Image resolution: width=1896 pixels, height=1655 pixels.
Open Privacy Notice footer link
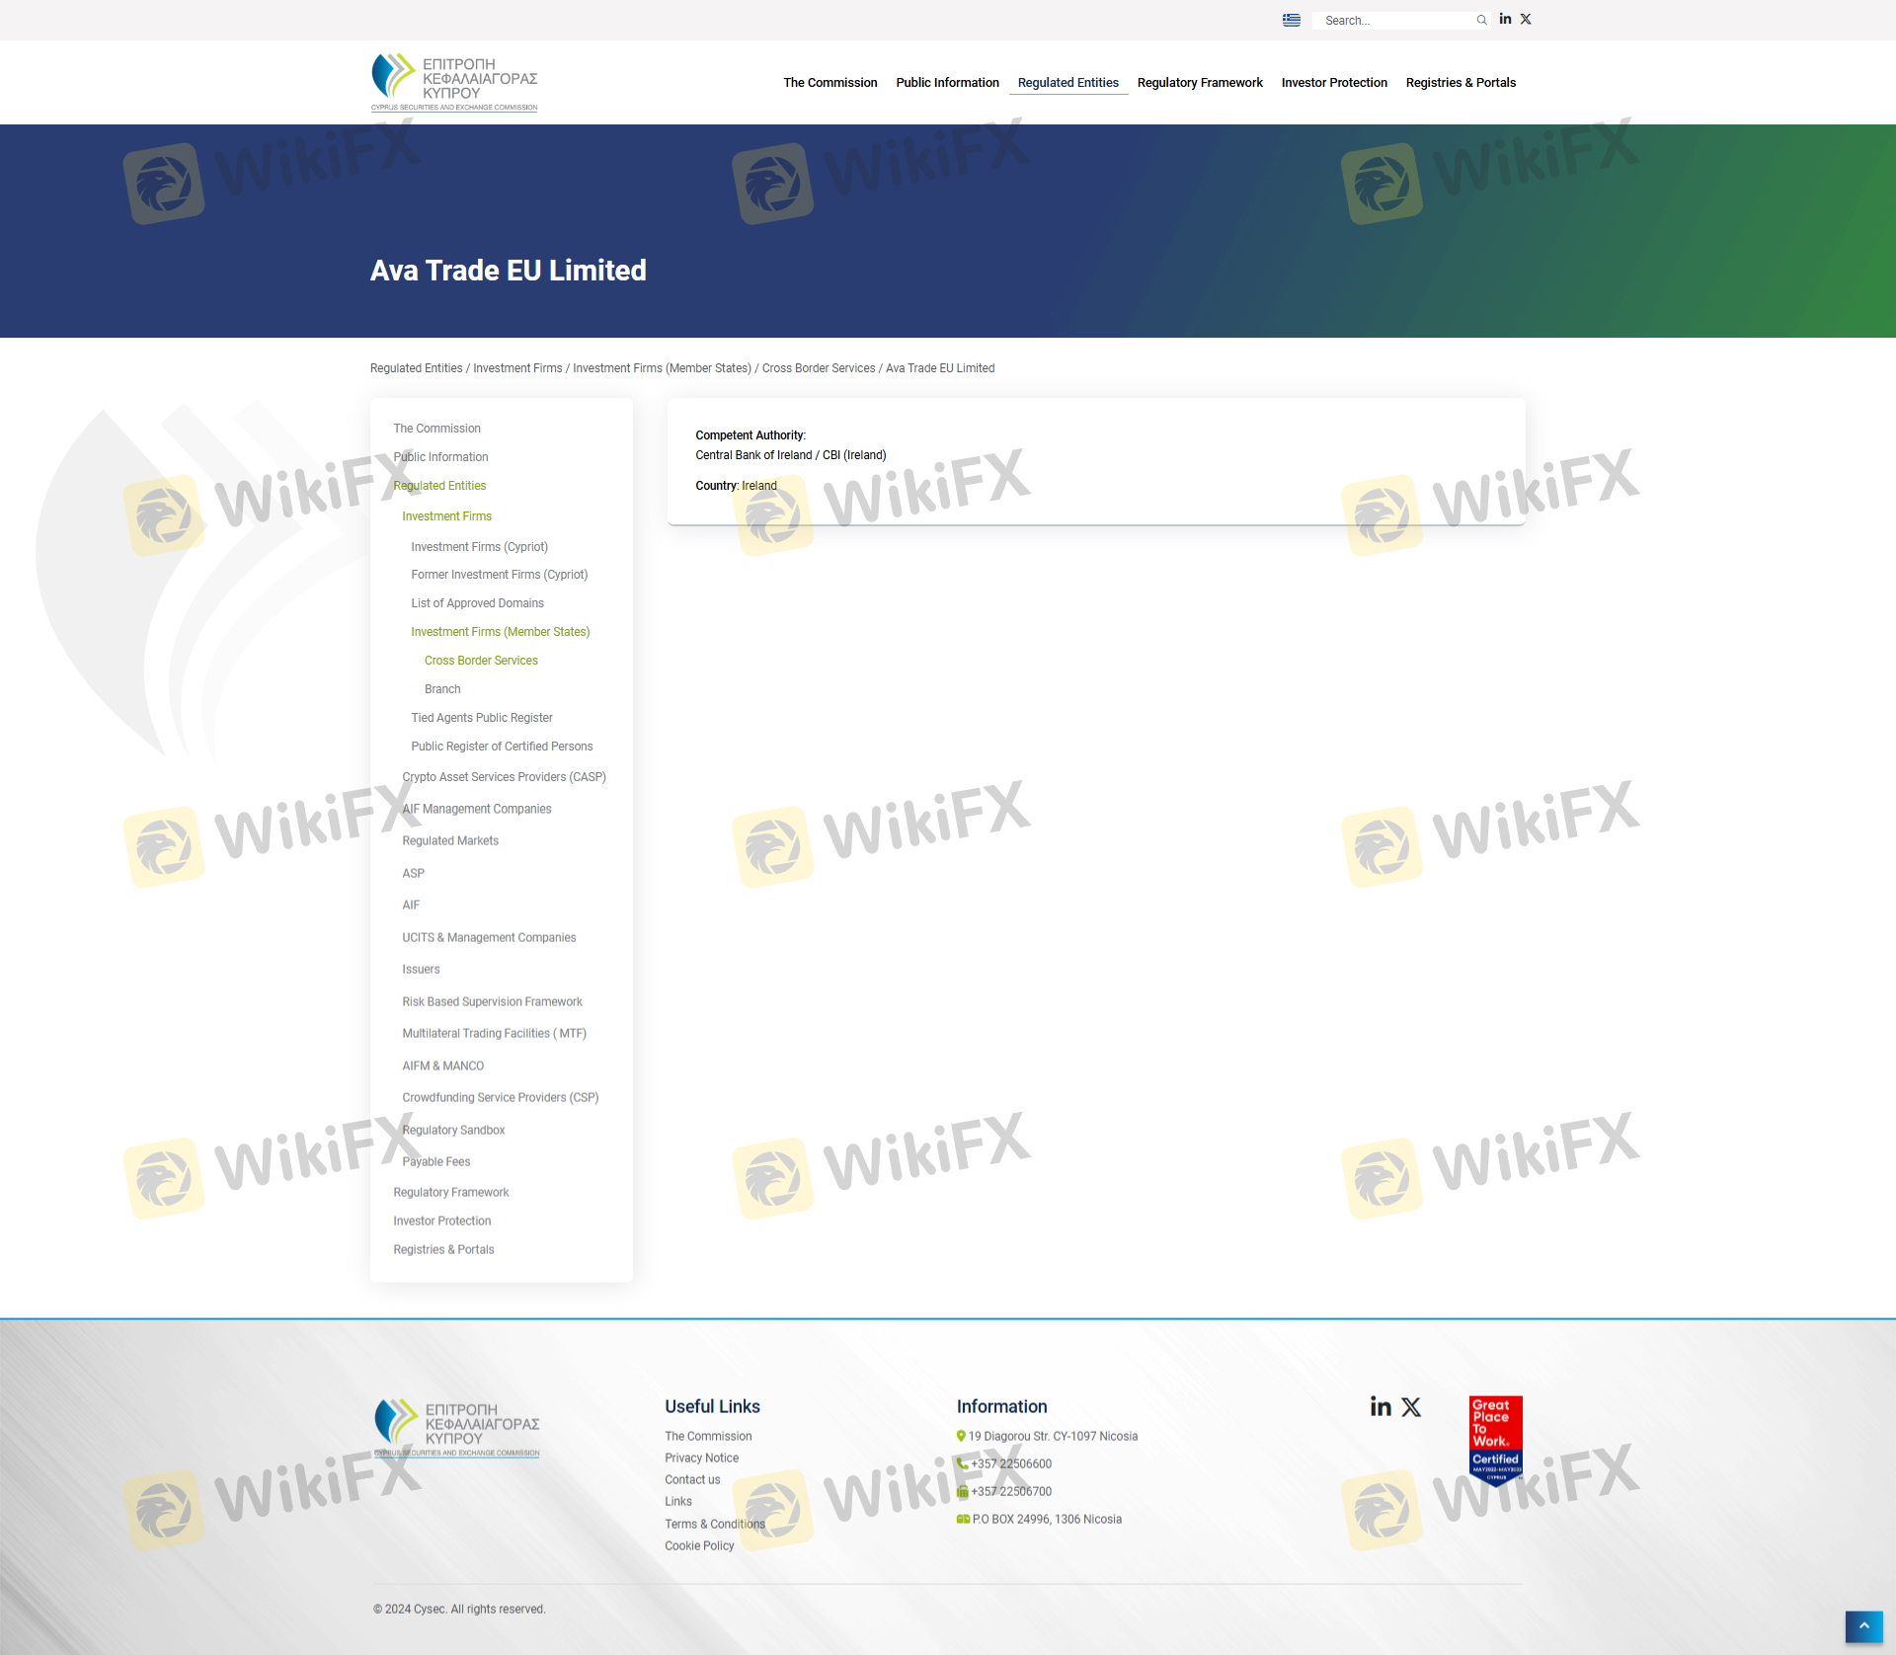click(701, 1458)
